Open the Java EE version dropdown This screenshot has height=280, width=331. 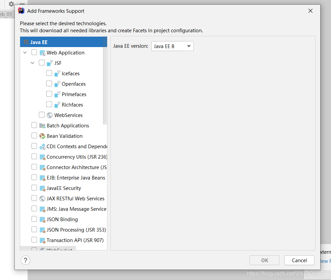point(173,46)
